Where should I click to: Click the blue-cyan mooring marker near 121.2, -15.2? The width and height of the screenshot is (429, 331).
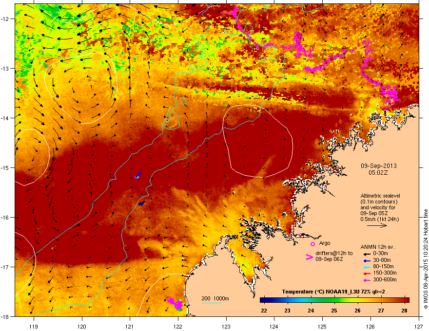click(137, 176)
